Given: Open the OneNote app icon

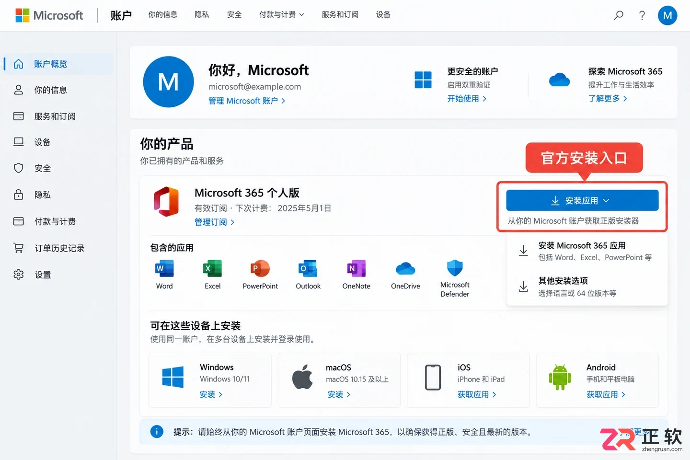Looking at the screenshot, I should click(x=356, y=269).
